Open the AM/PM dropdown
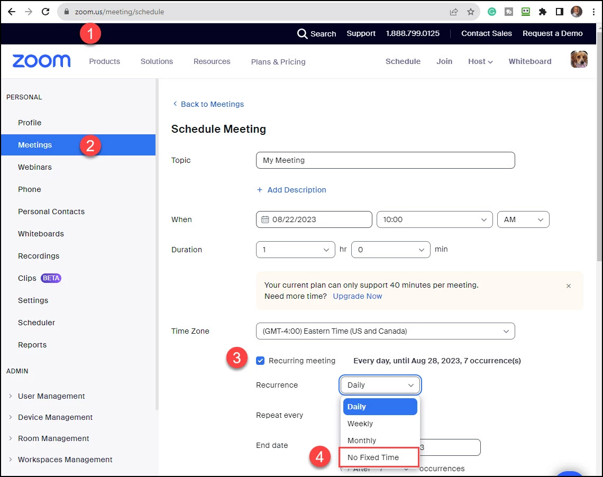This screenshot has height=477, width=603. pyautogui.click(x=523, y=219)
